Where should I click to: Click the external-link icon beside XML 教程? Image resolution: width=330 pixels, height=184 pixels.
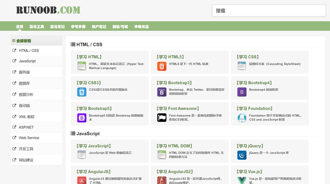pyautogui.click(x=14, y=116)
